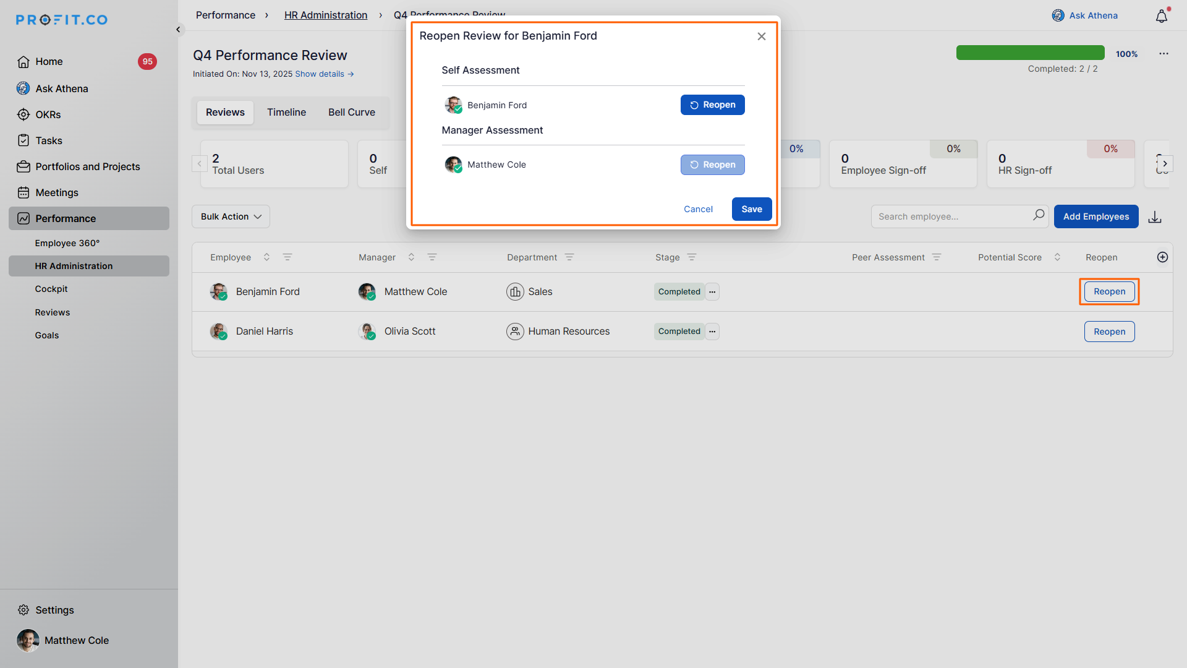Click the green completion progress bar
This screenshot has width=1187, height=668.
[1030, 53]
